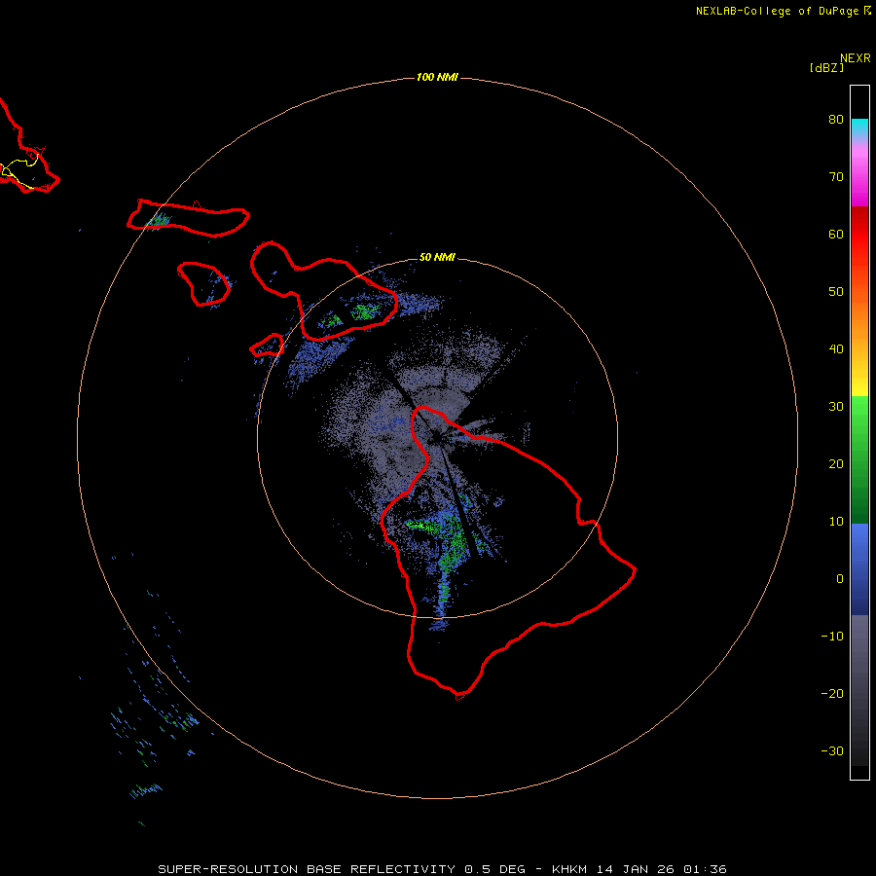Click the 100 NMI range ring label
876x876 pixels.
437,77
